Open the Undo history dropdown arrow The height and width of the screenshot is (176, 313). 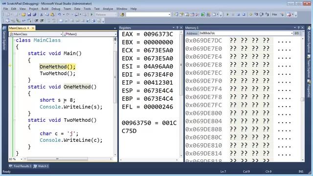pyautogui.click(x=64, y=14)
